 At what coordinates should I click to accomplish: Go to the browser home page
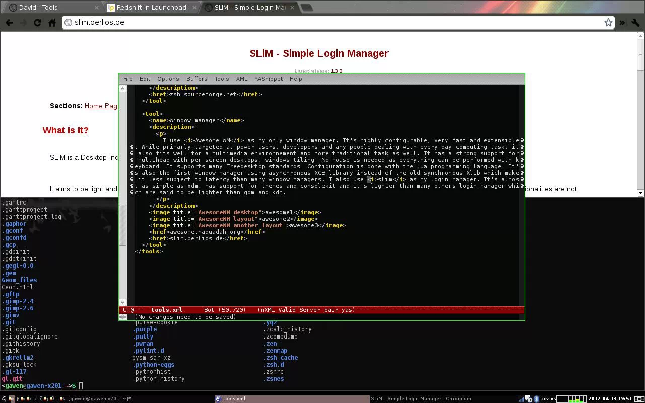pyautogui.click(x=52, y=23)
